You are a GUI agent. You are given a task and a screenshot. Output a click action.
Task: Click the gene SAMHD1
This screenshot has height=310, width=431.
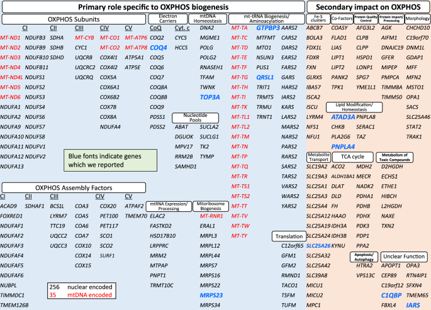[186, 167]
